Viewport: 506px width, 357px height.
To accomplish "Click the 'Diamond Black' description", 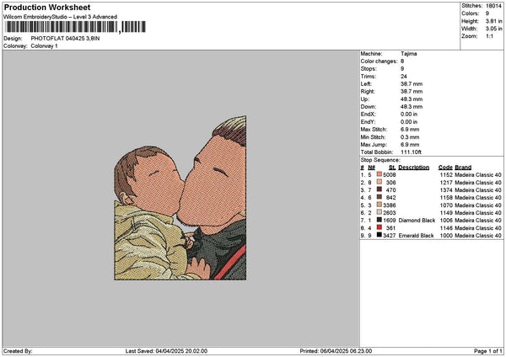I will 417,221.
